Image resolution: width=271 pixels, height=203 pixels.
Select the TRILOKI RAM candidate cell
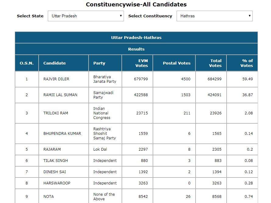point(56,113)
